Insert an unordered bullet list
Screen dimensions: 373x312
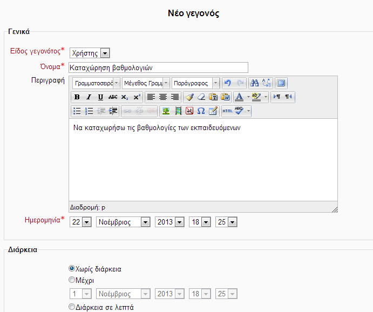point(77,111)
